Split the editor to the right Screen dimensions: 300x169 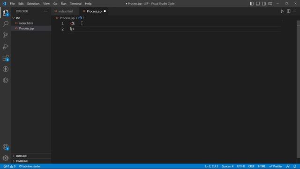[289, 11]
